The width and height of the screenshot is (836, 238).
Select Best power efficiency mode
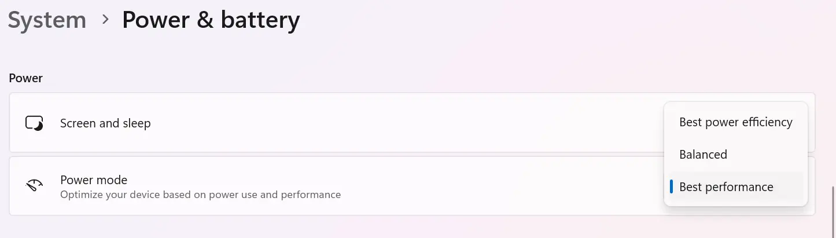coord(735,122)
